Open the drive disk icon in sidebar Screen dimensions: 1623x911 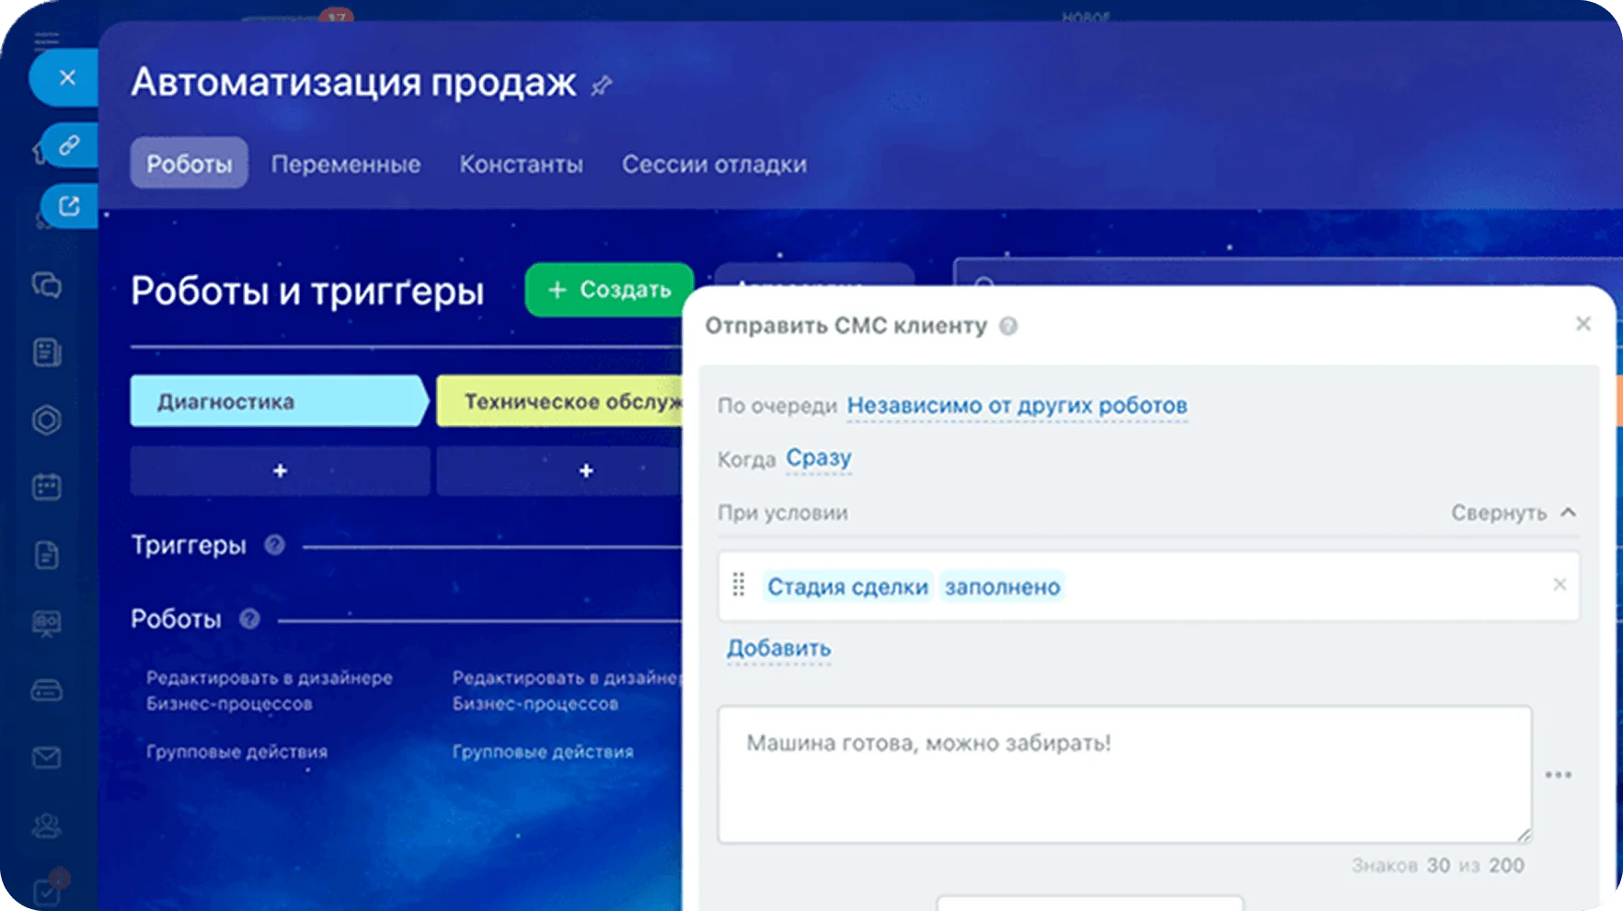click(x=47, y=689)
